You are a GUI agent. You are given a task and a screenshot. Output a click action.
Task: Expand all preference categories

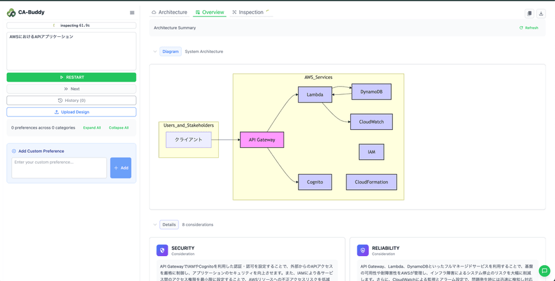click(x=92, y=127)
